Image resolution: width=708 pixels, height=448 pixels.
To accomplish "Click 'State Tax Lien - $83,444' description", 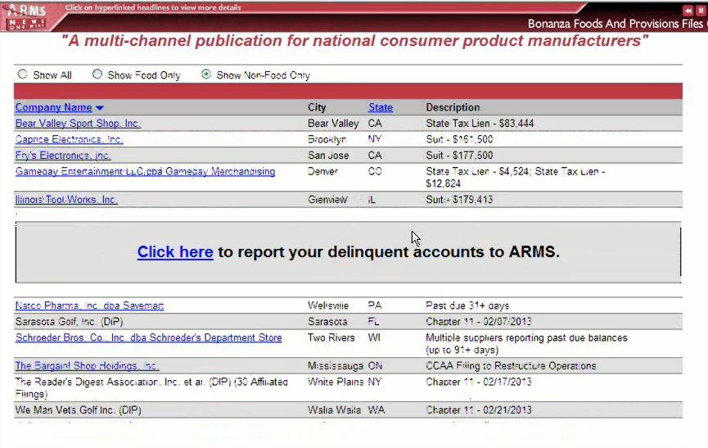I will pos(480,124).
